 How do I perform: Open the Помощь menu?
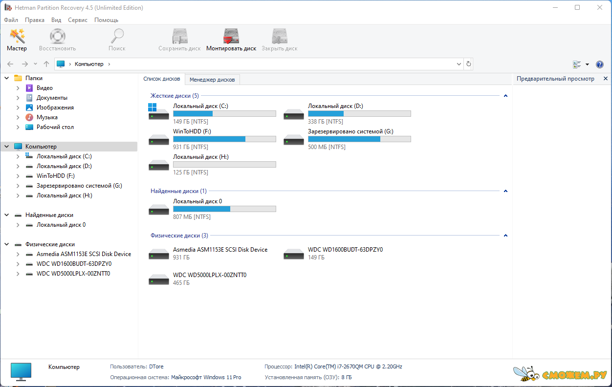[x=106, y=20]
